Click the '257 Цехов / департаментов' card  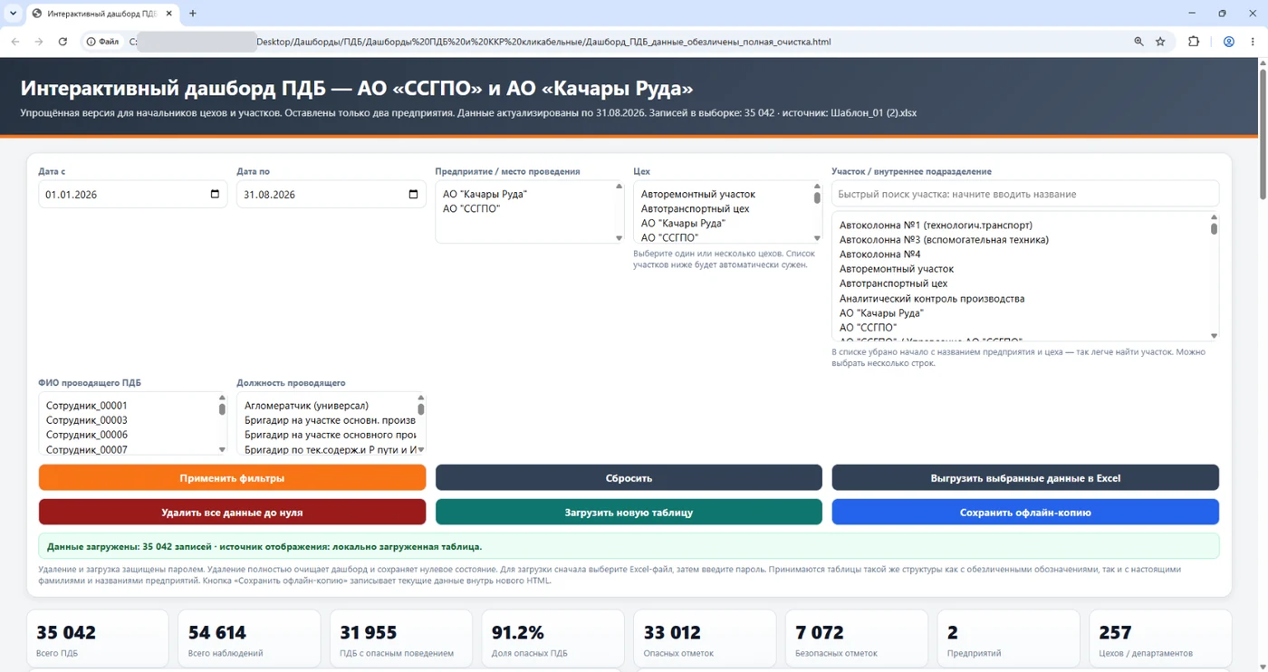[x=1160, y=639]
